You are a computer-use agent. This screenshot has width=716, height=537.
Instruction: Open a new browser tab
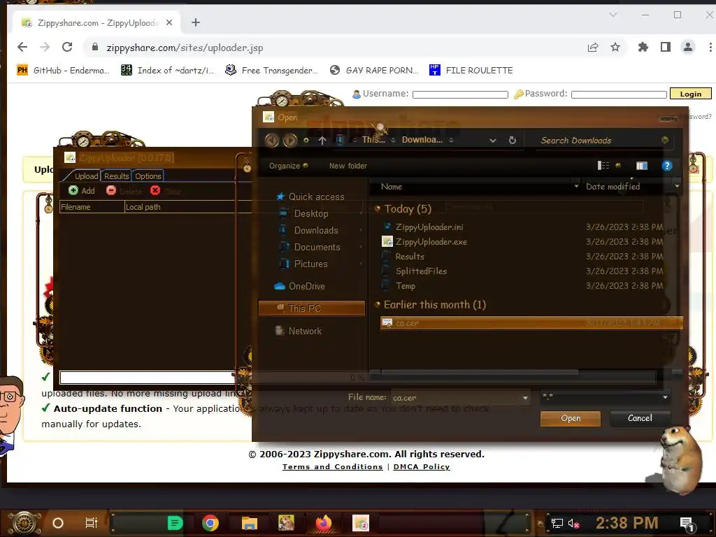[x=196, y=22]
